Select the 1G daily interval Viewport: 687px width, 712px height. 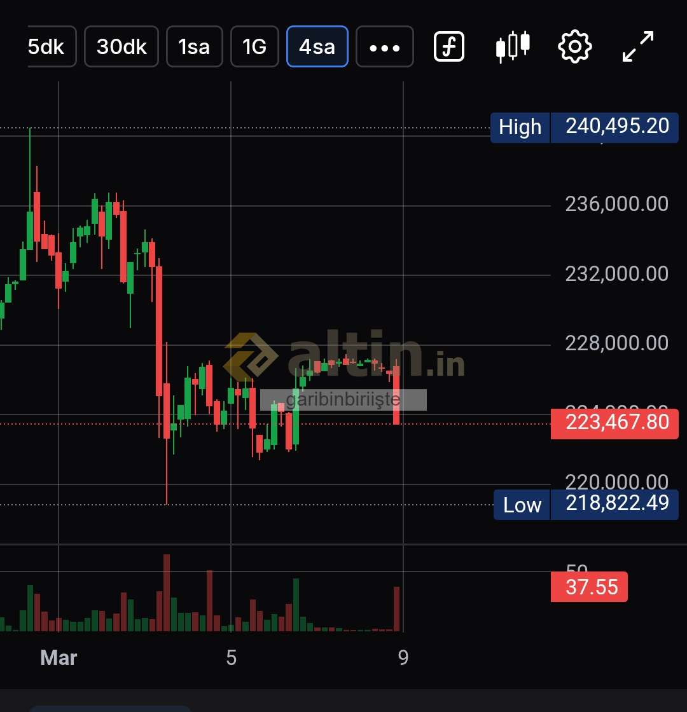click(x=254, y=46)
